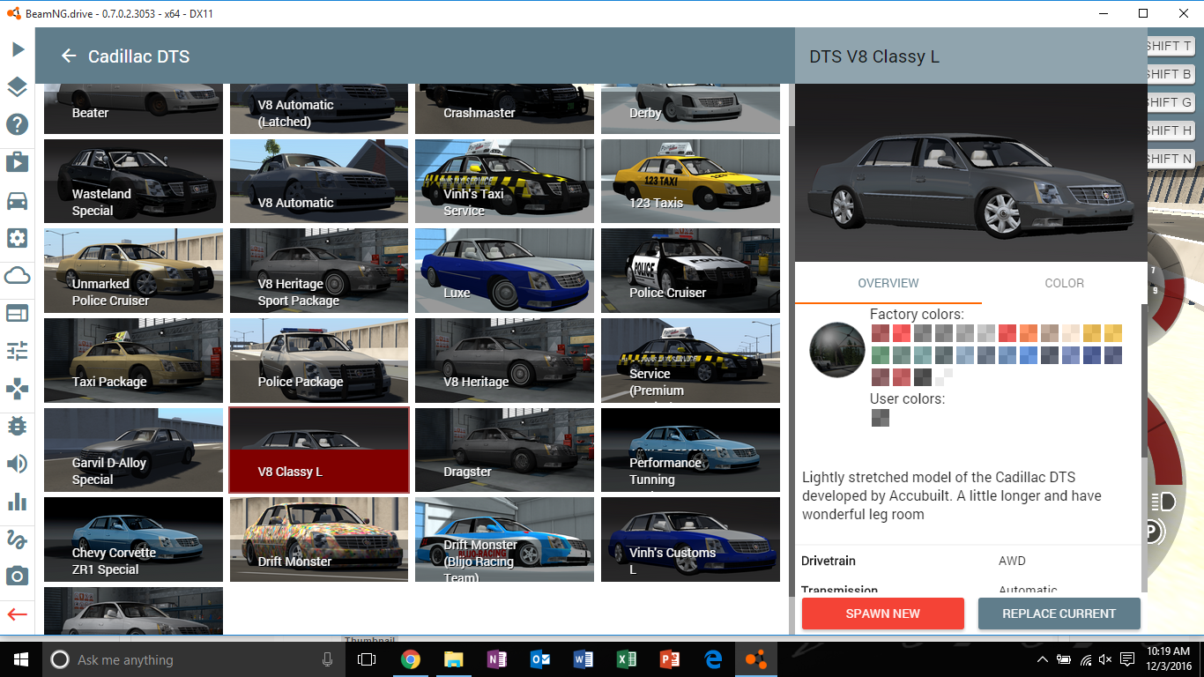The image size is (1204, 677).
Task: Open the UI apps layout icon
Action: [17, 313]
